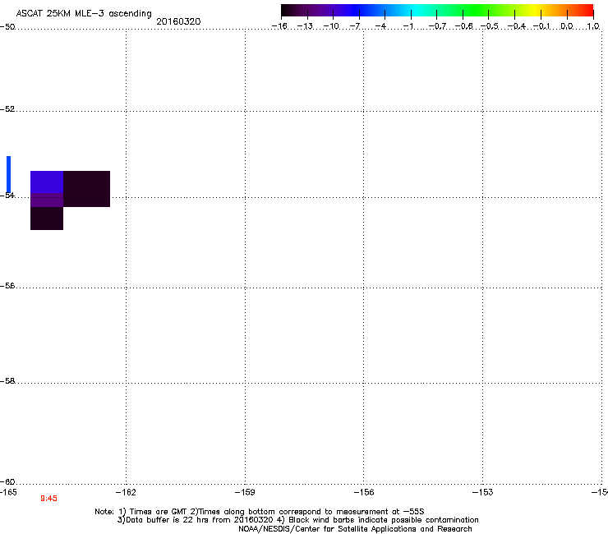This screenshot has width=608, height=534.
Task: Click the red 9:45 time stamp
Action: [48, 499]
